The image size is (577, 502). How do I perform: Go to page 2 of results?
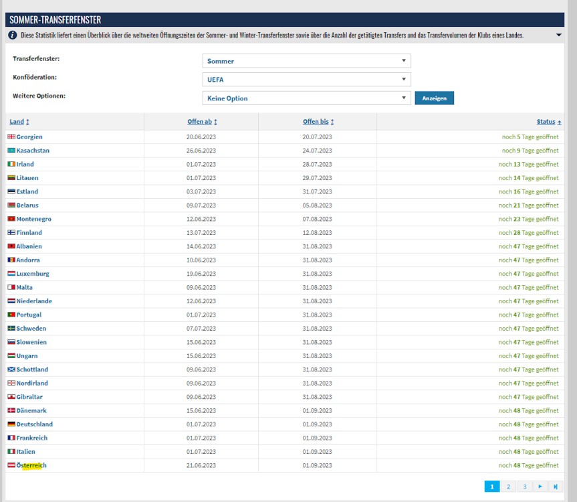point(508,487)
